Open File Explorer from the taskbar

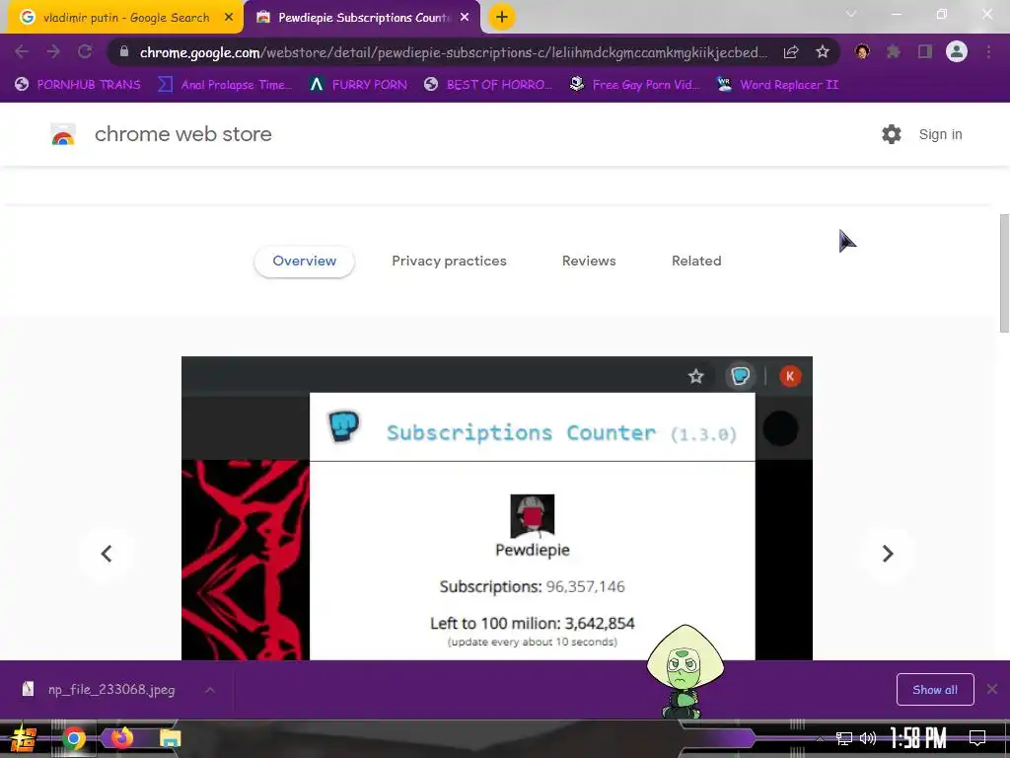coord(170,738)
